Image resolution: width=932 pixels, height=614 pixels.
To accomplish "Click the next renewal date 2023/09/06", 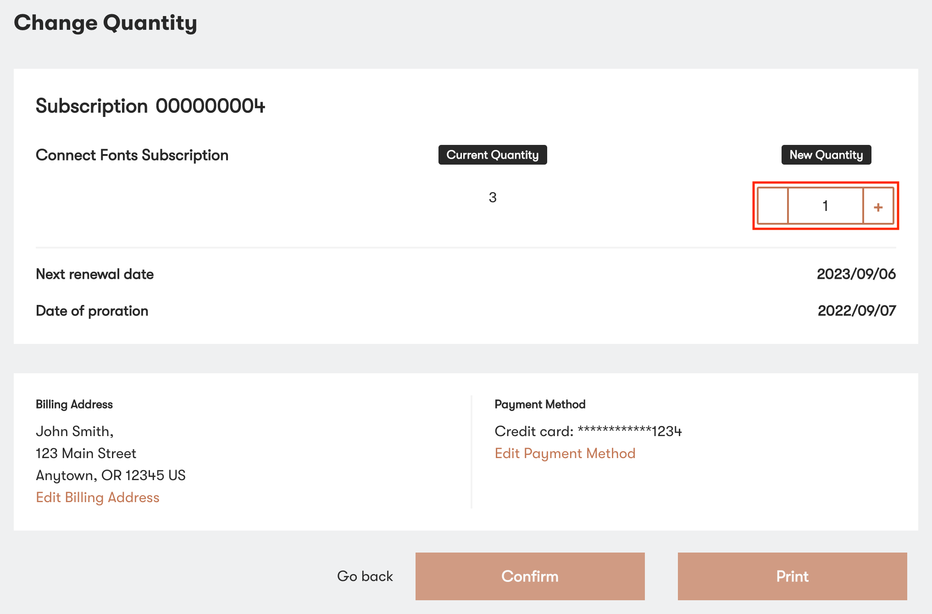I will coord(856,274).
